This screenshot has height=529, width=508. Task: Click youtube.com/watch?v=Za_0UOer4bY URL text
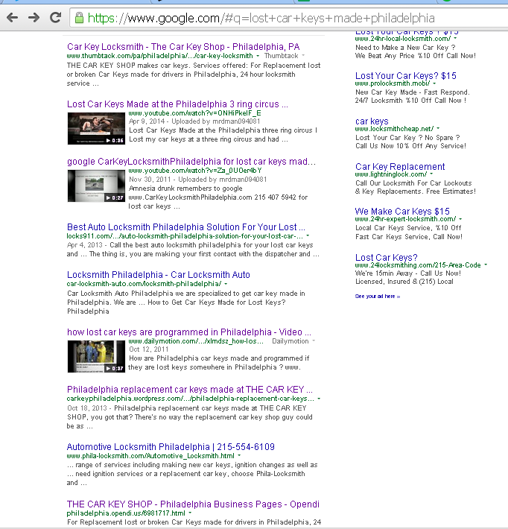click(x=195, y=171)
